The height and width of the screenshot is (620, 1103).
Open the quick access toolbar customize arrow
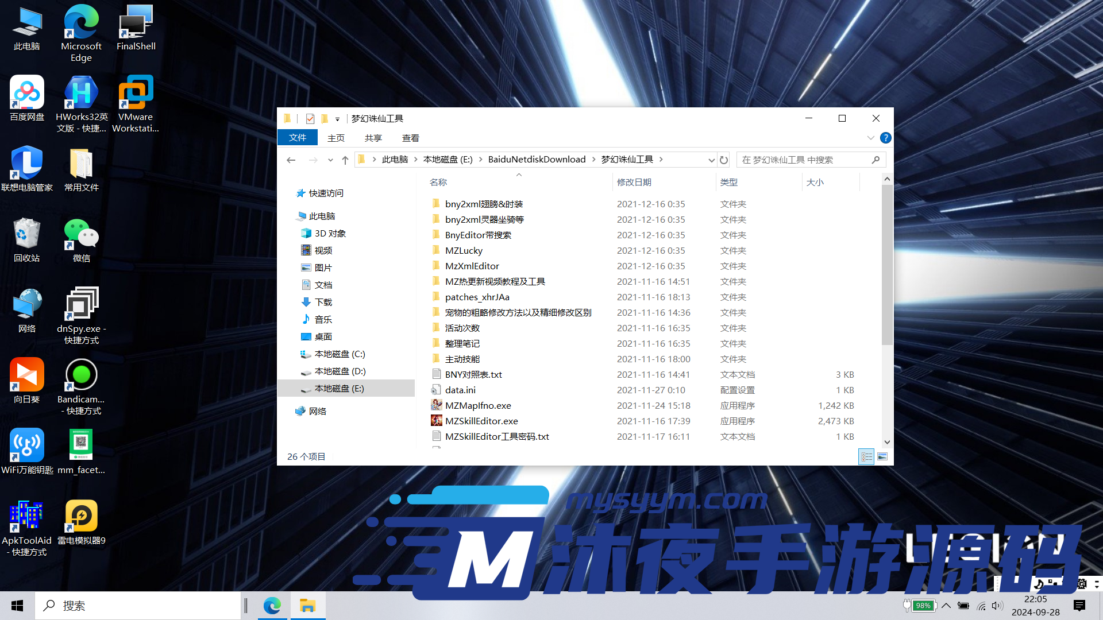tap(338, 119)
